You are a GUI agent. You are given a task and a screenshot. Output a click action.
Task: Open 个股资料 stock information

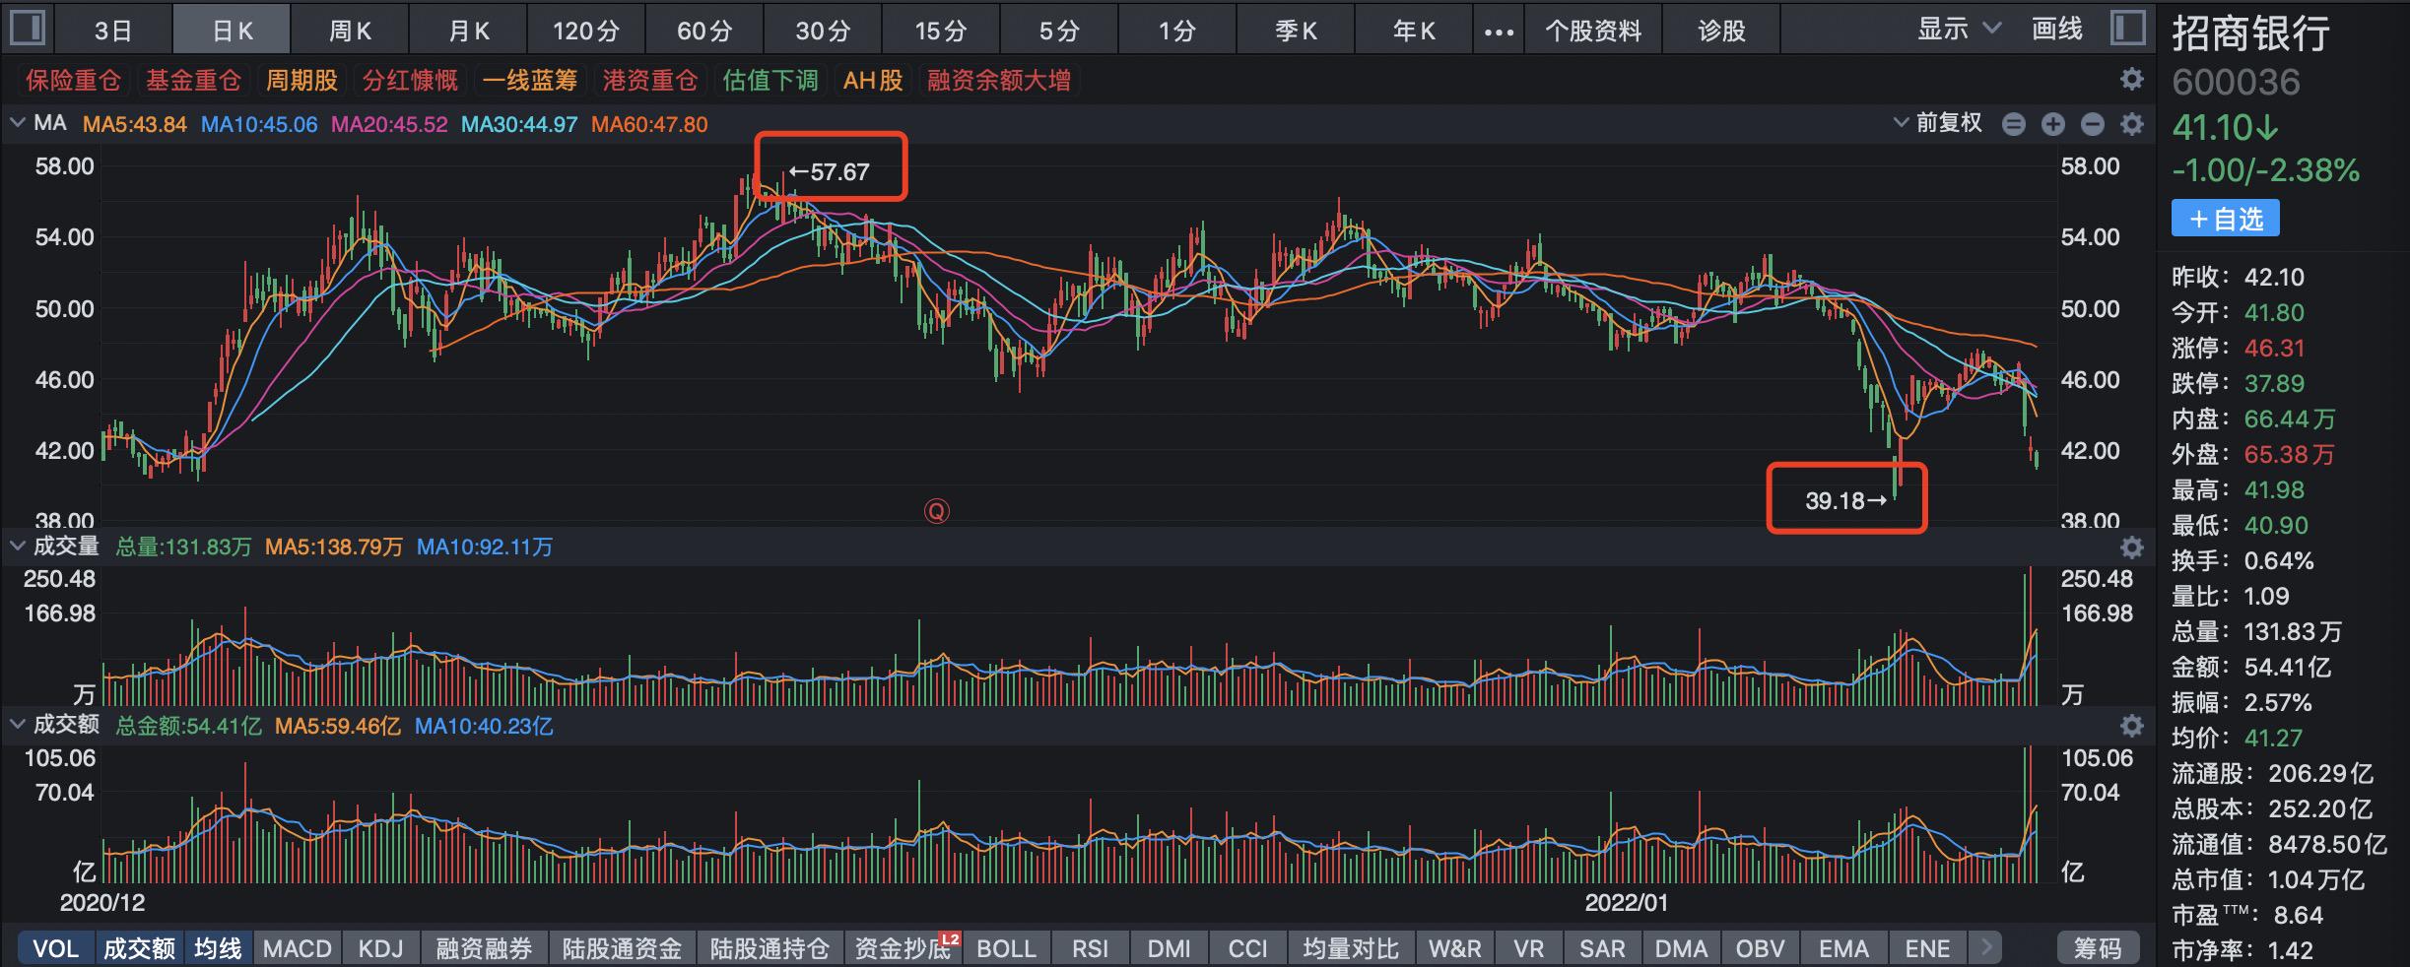point(1593,31)
